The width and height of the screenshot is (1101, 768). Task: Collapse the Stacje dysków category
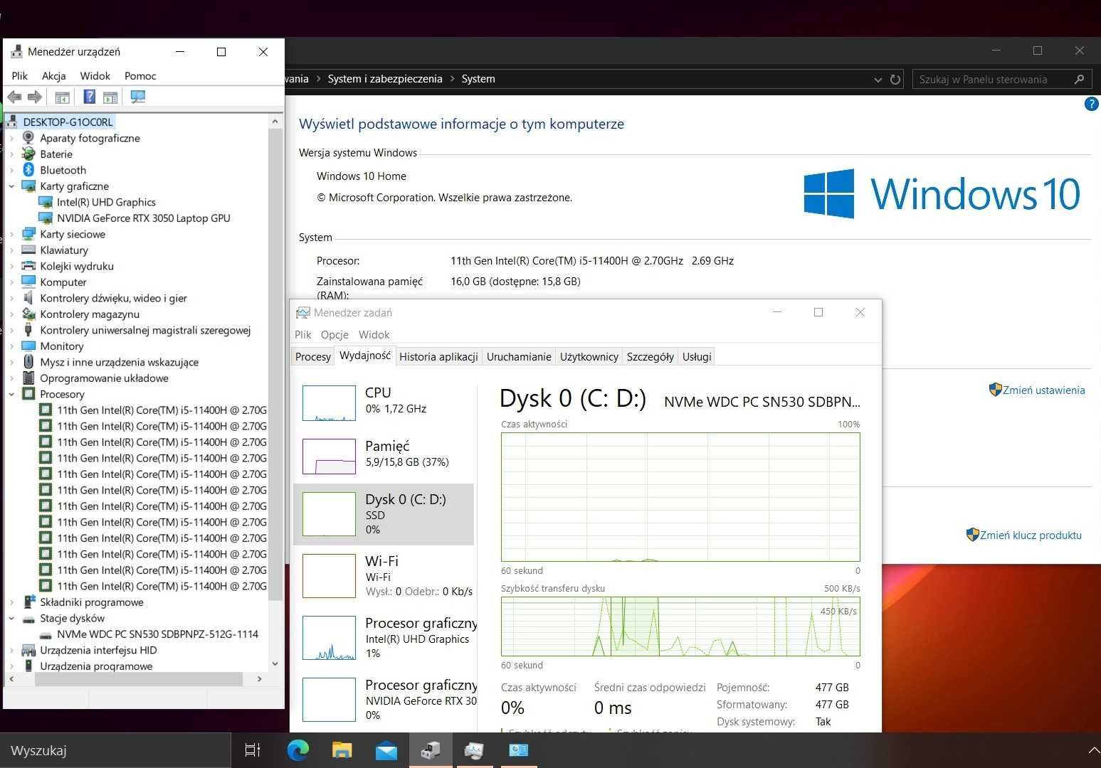tap(11, 618)
